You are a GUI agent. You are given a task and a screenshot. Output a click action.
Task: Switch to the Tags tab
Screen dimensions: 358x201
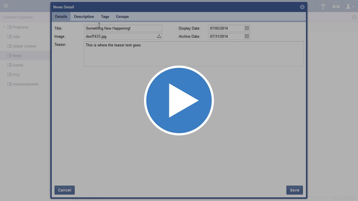[105, 16]
